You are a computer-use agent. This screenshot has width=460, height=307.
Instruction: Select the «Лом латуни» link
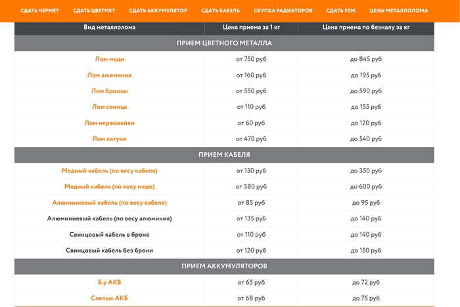109,139
